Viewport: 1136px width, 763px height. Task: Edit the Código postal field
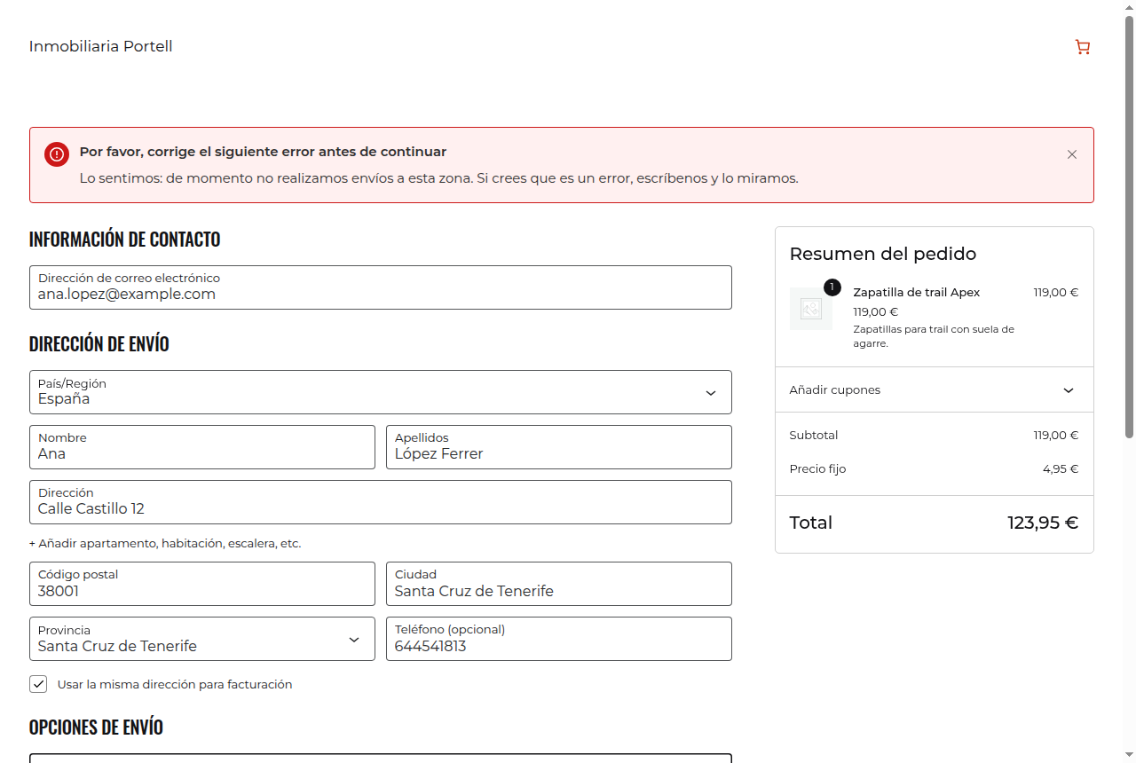202,584
